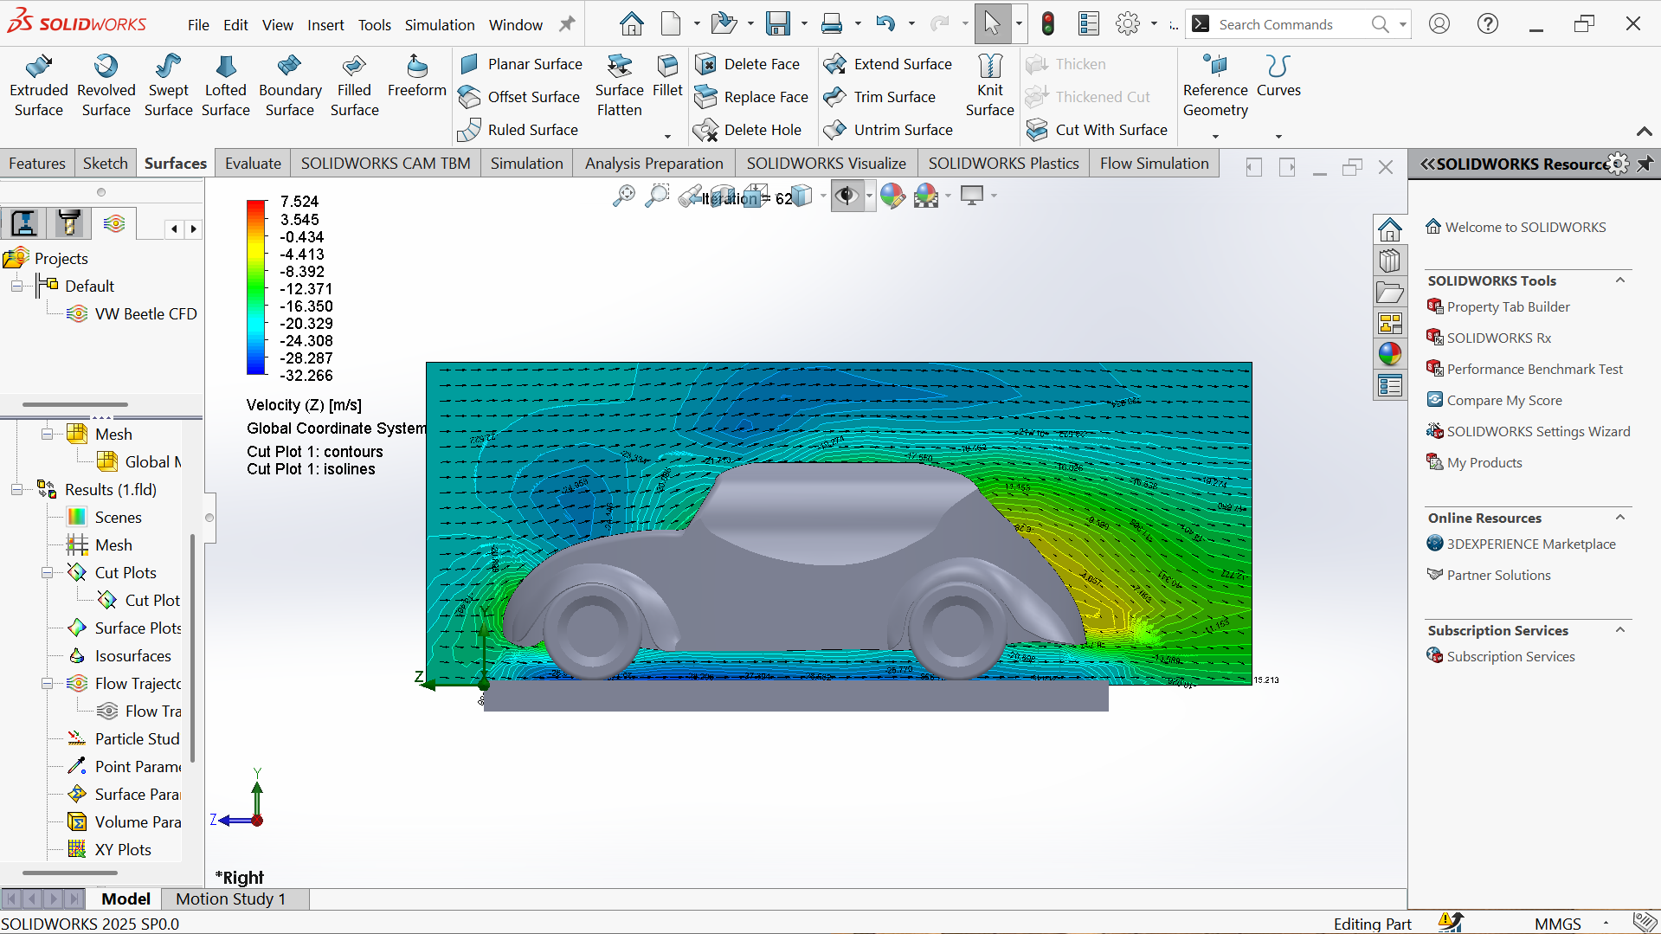Click the velocity color legend bar
Screen dimensions: 1661x934
pos(256,287)
